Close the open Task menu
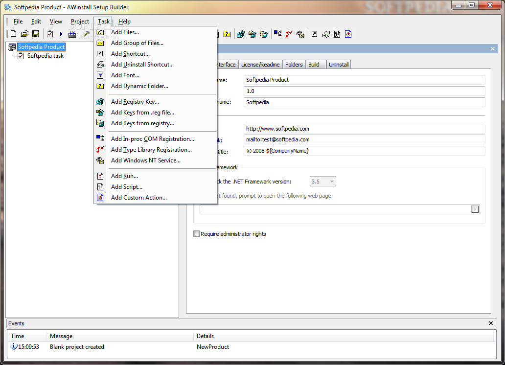This screenshot has width=505, height=365. pos(104,22)
